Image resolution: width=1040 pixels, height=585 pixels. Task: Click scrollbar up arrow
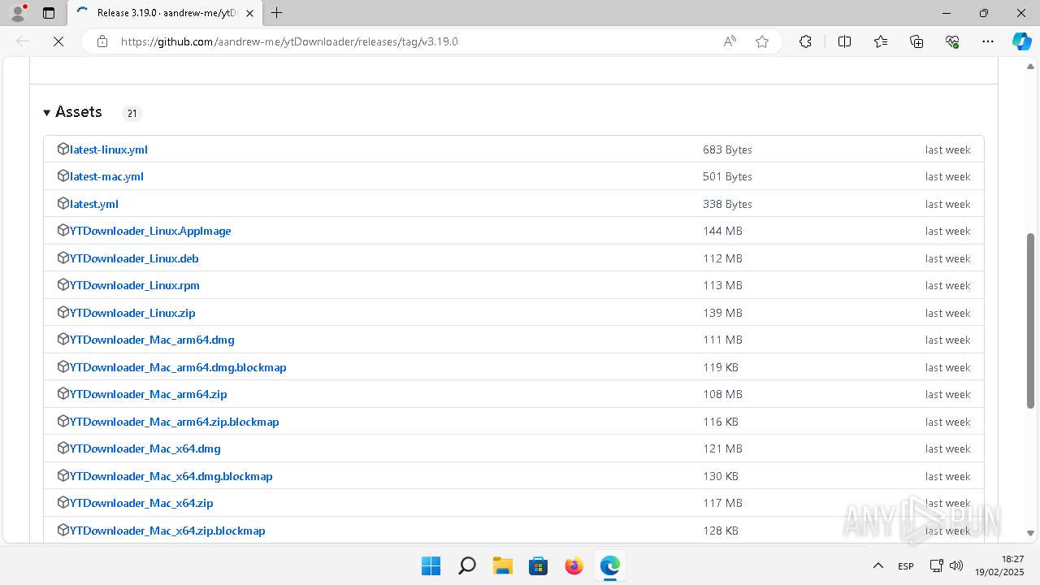[x=1030, y=66]
